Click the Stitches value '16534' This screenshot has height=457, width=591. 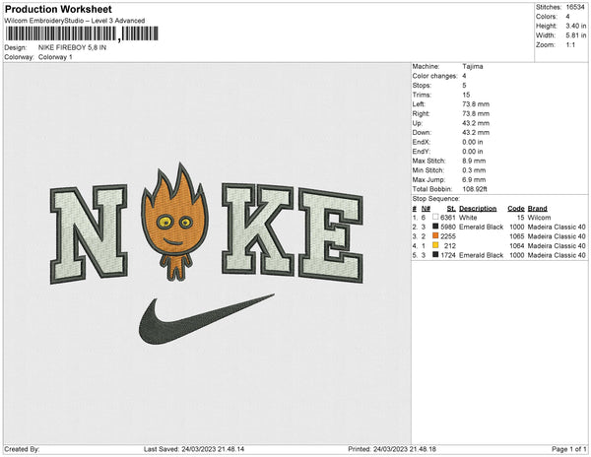[x=575, y=7]
